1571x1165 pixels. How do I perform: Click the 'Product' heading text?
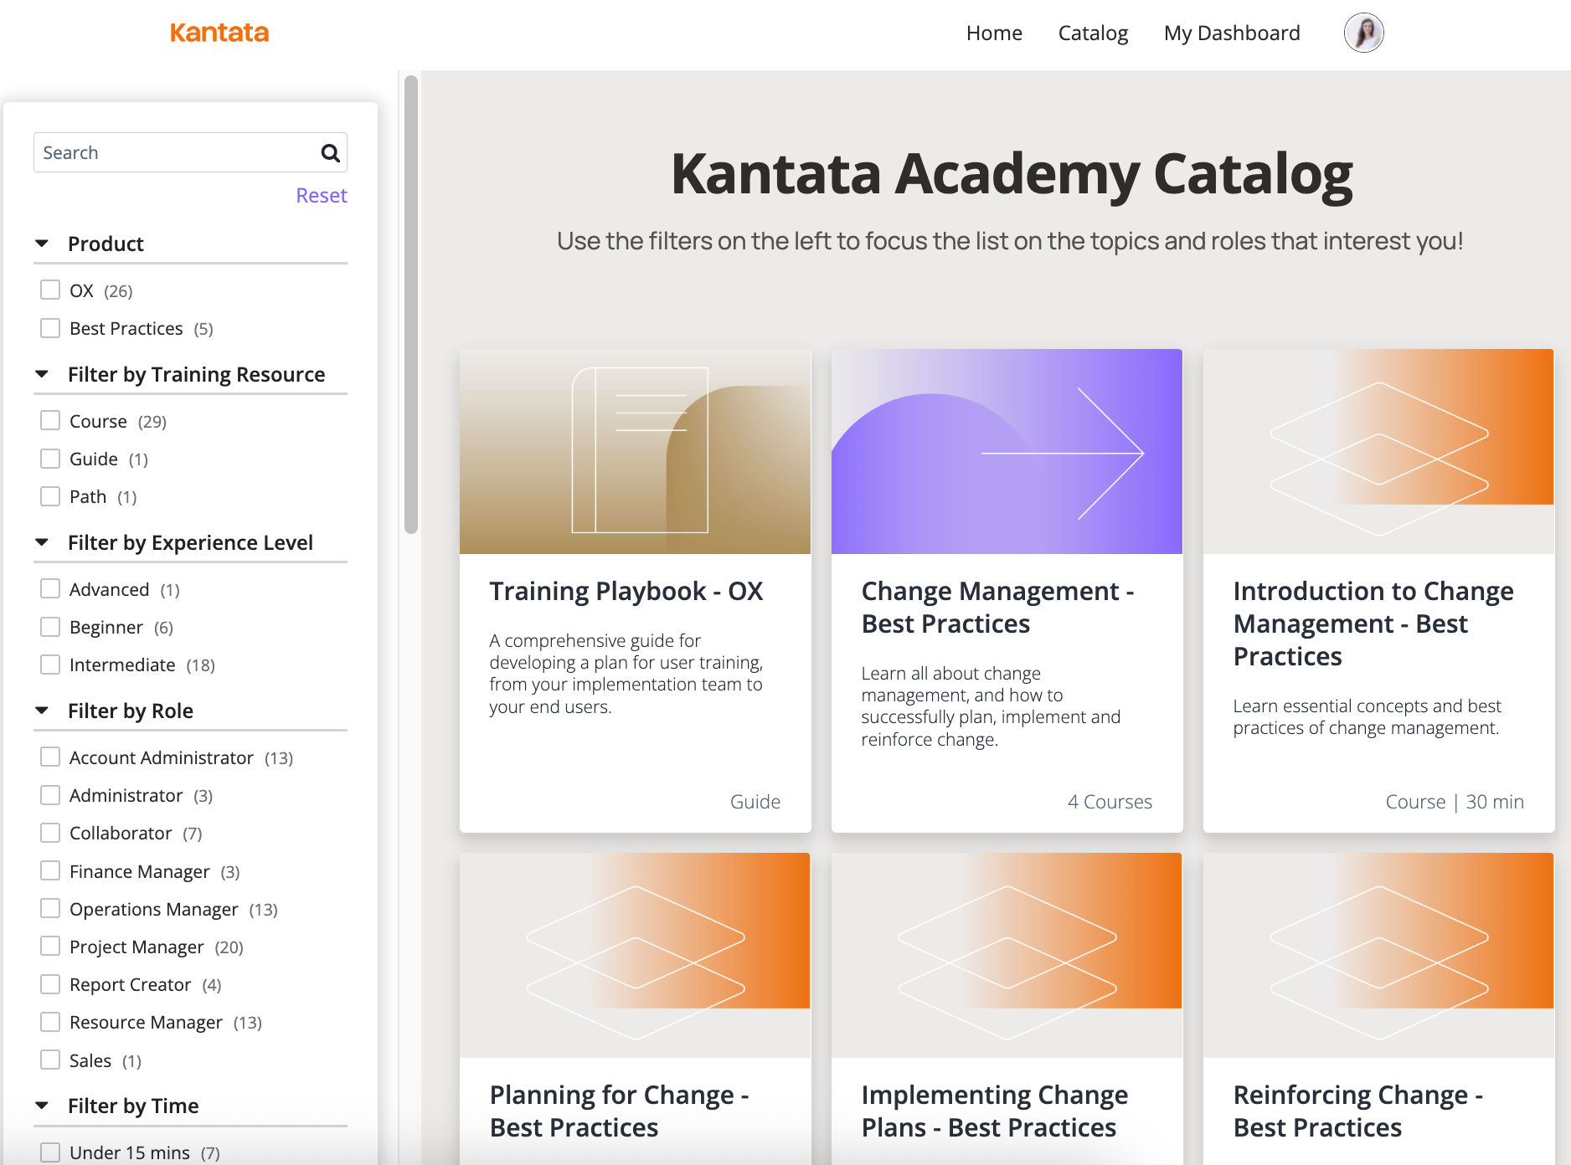tap(106, 244)
